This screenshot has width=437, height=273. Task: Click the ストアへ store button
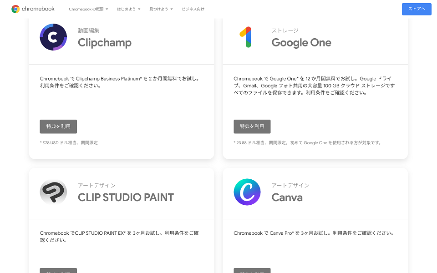pos(417,9)
